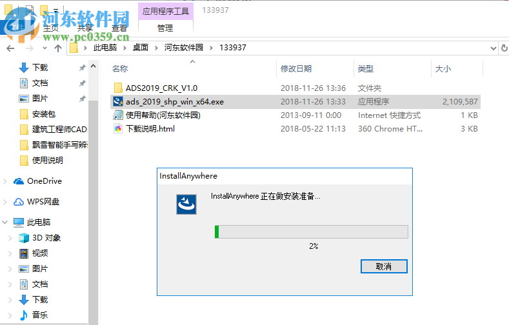Select 河东软件园 in the address breadcrumb
Viewport: 509px width, 325px height.
pos(183,48)
